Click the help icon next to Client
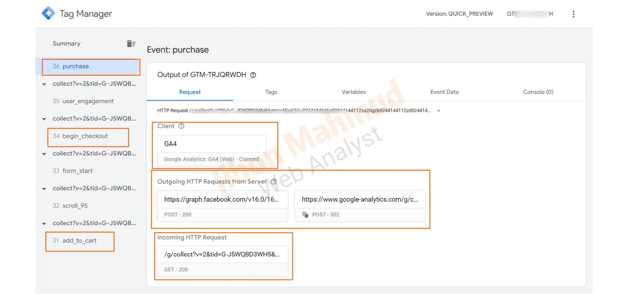Viewport: 628px width, 294px height. pos(182,126)
